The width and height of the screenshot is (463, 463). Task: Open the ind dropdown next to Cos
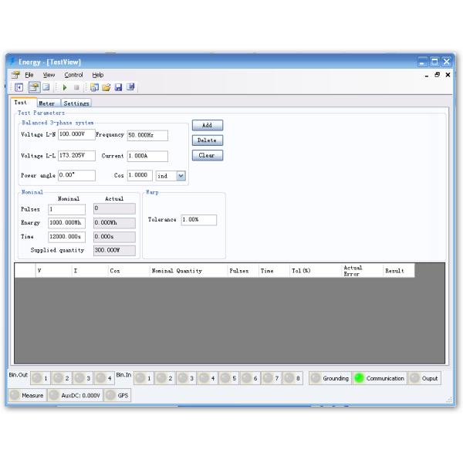(x=181, y=175)
